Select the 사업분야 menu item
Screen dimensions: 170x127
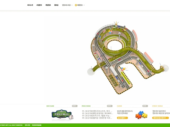[39, 5]
